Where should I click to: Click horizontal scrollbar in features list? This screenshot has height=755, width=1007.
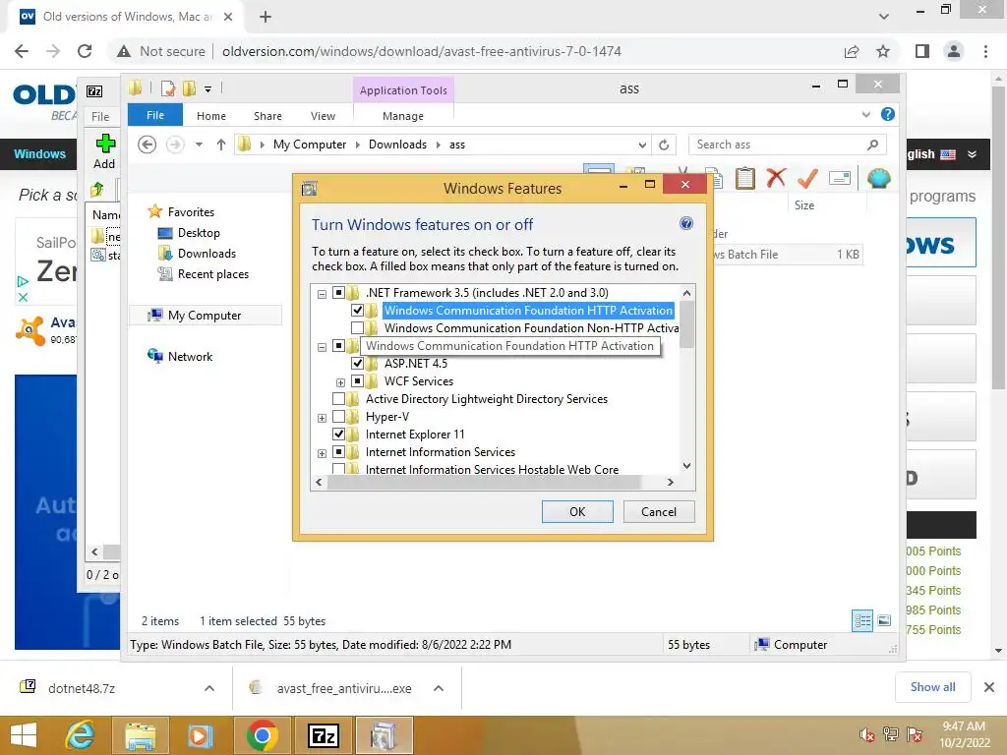click(x=483, y=482)
